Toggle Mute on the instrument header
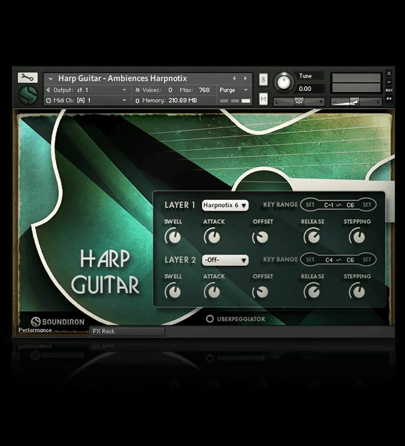405x446 pixels. 263,99
